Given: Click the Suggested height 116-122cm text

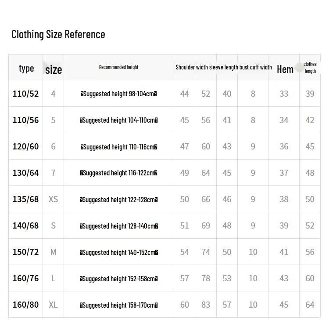Looking at the screenshot, I should [119, 173].
